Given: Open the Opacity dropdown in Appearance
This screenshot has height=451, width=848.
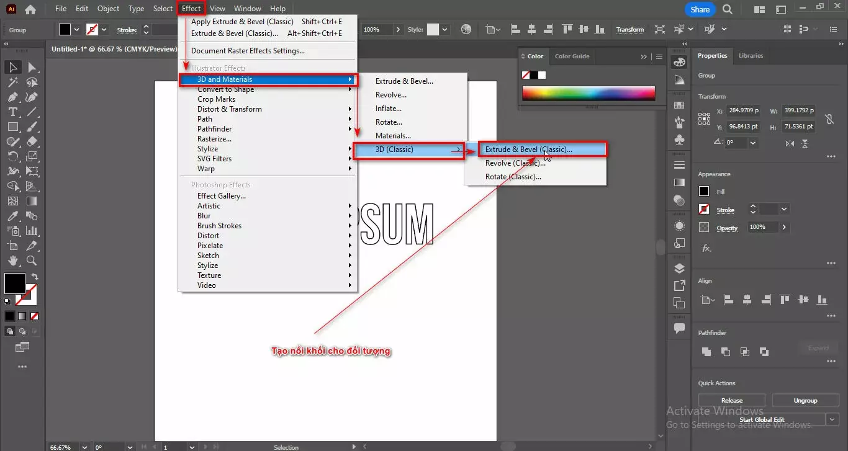Looking at the screenshot, I should click(784, 228).
